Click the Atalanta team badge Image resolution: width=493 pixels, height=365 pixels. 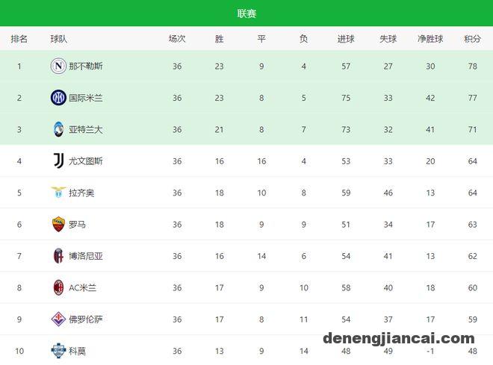click(58, 129)
